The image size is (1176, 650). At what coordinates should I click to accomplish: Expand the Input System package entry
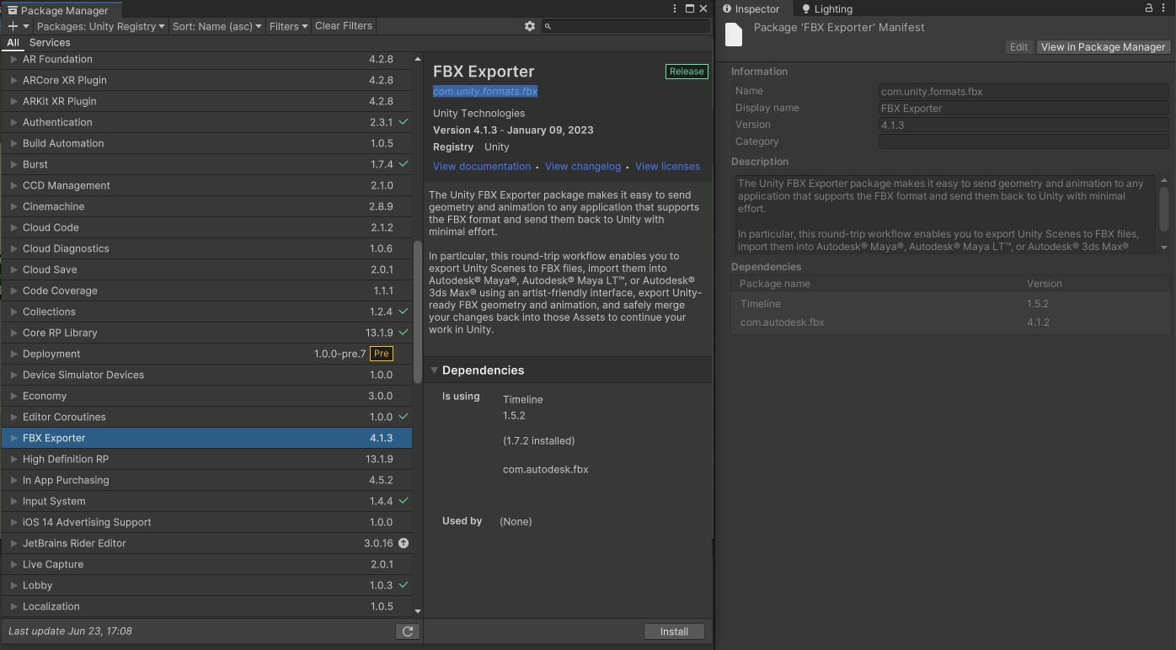click(x=13, y=501)
